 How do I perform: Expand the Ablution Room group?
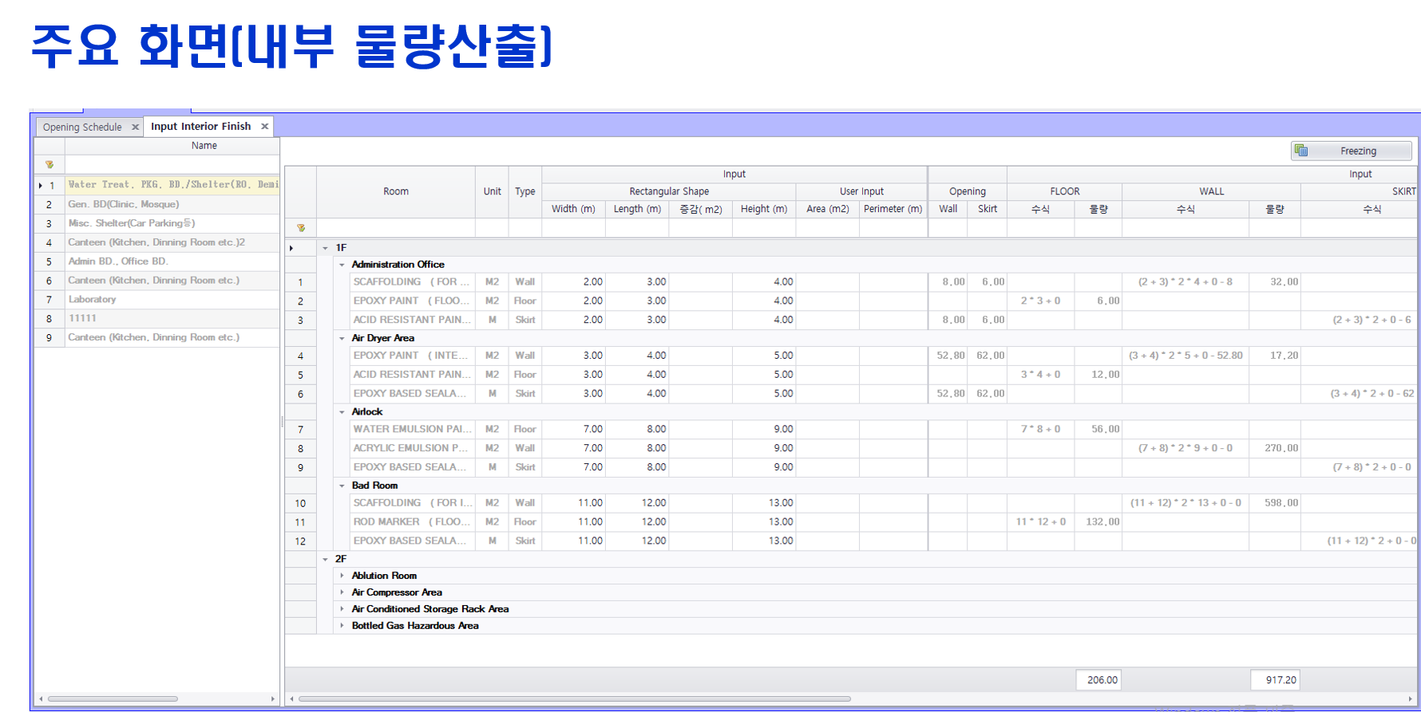pos(342,576)
